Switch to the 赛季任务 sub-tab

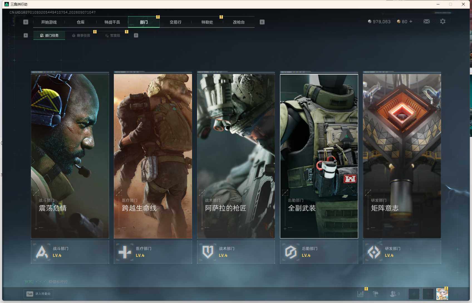[x=81, y=35]
